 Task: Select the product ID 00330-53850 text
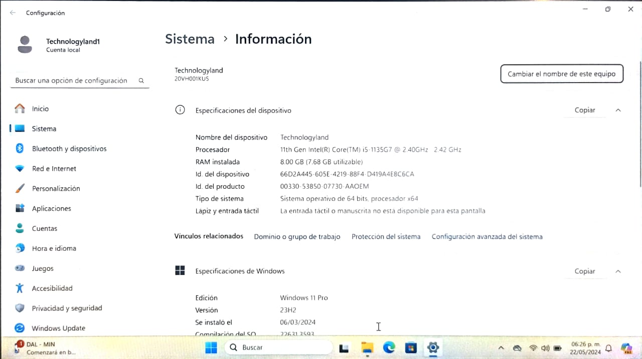[325, 186]
